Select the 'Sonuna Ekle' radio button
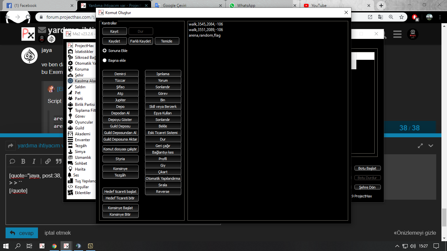447x251 pixels. [105, 51]
